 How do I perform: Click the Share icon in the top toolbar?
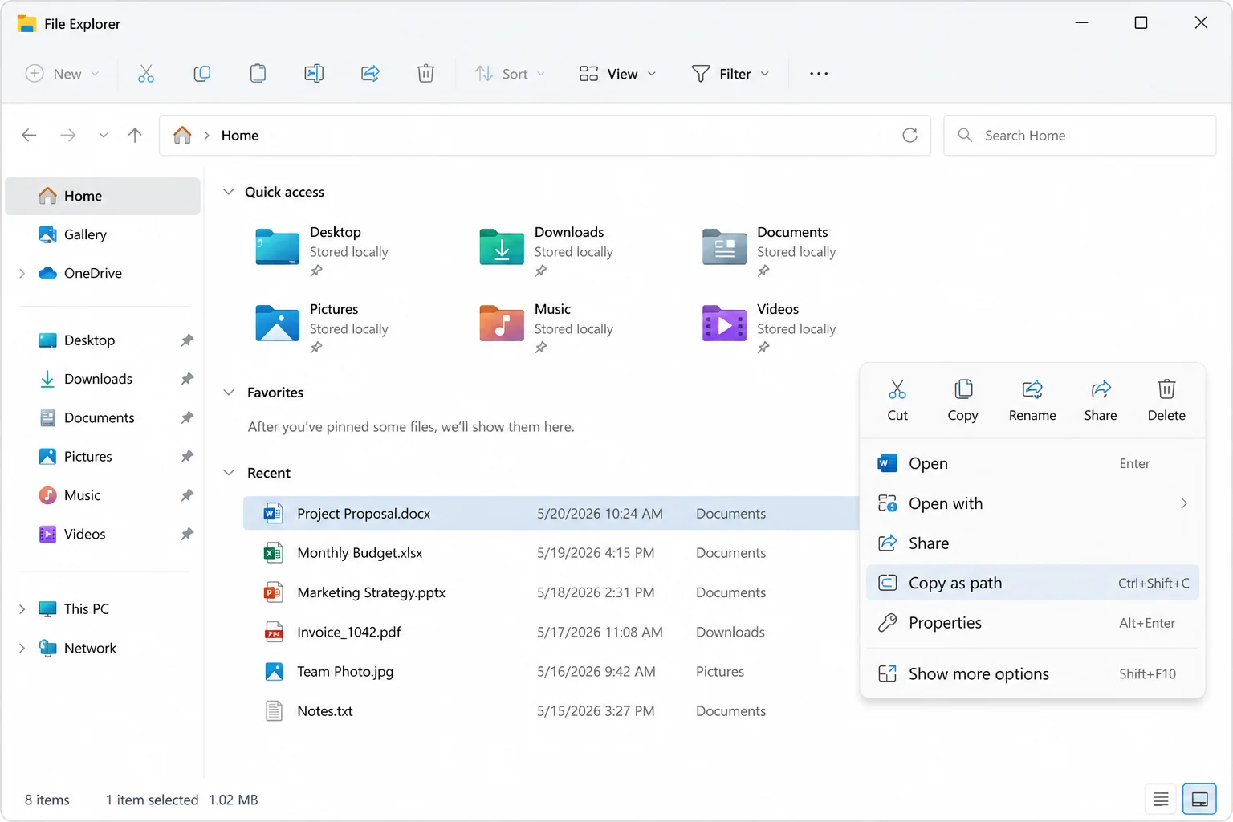tap(370, 74)
